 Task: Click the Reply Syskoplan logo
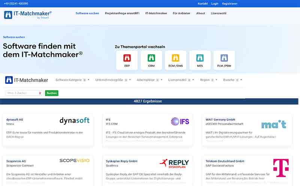click(x=174, y=164)
